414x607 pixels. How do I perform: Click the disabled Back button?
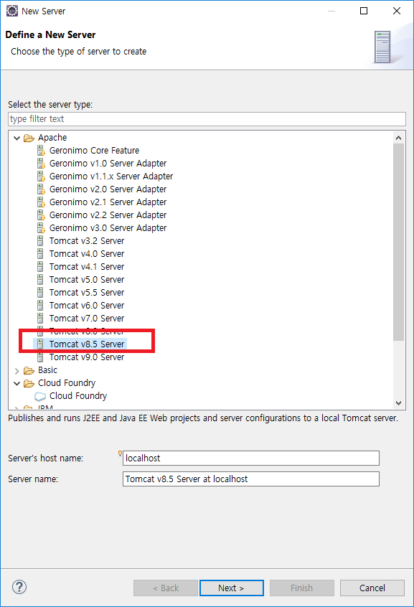tap(166, 588)
